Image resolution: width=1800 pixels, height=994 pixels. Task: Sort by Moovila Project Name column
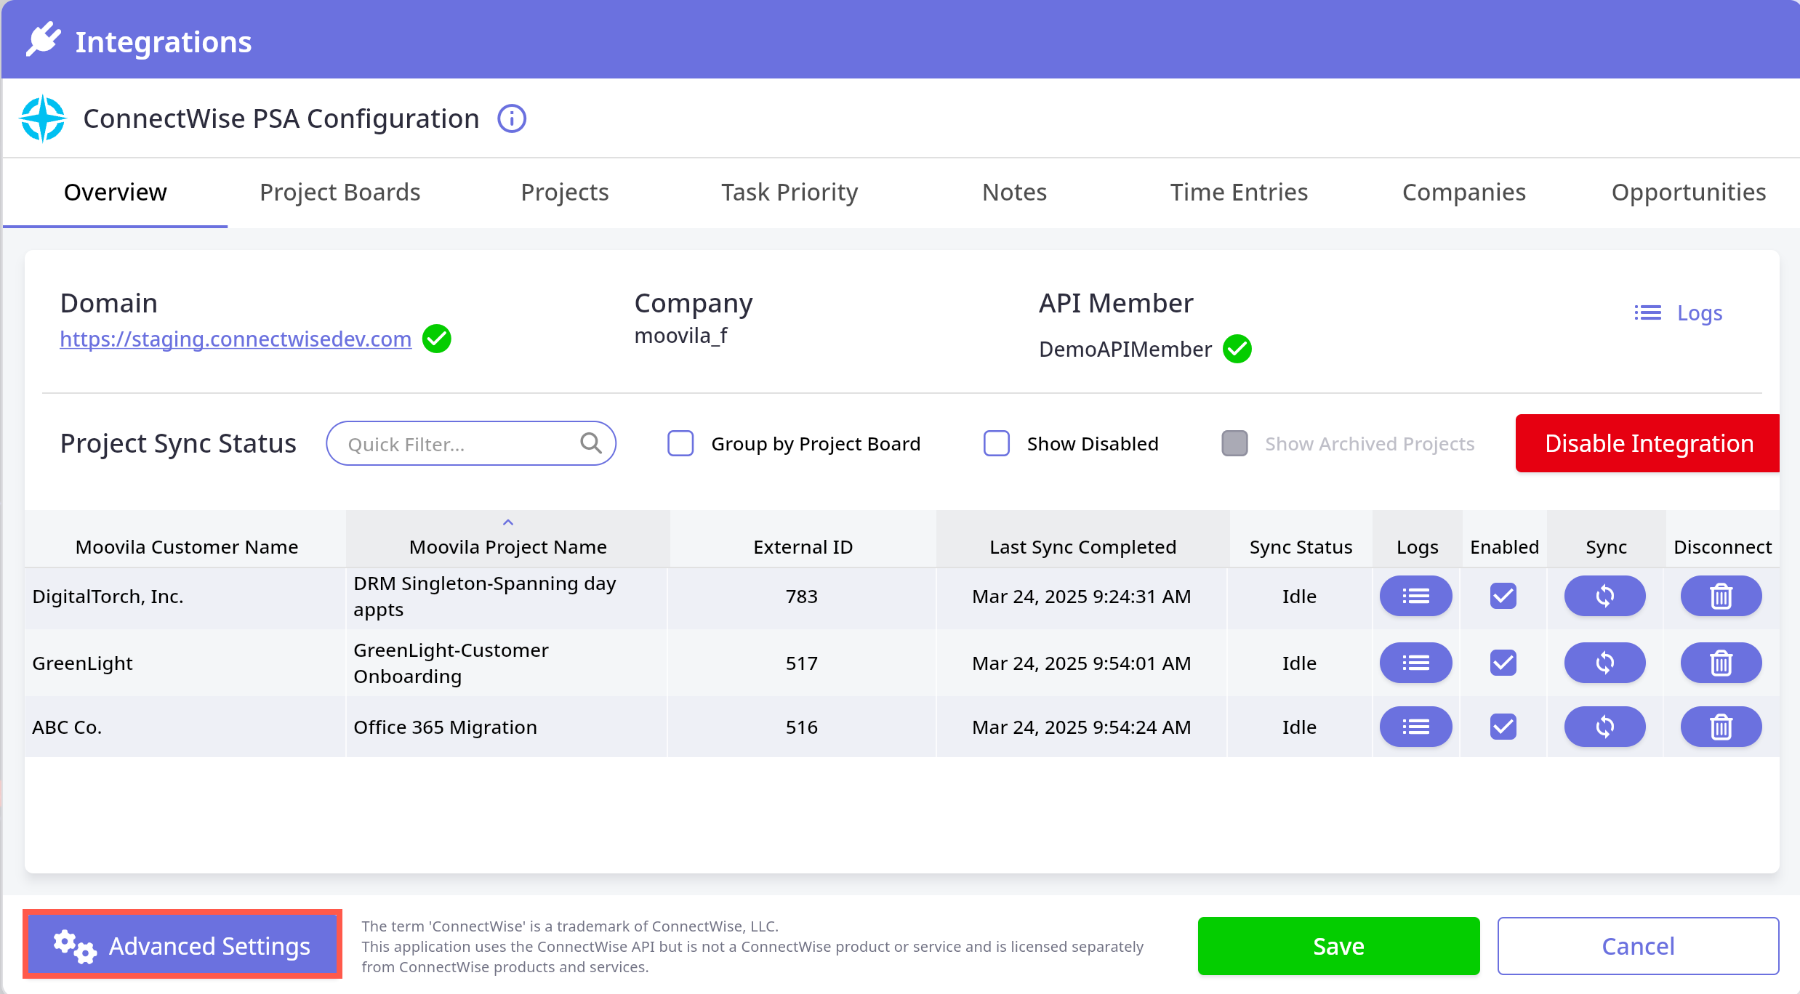click(x=507, y=546)
